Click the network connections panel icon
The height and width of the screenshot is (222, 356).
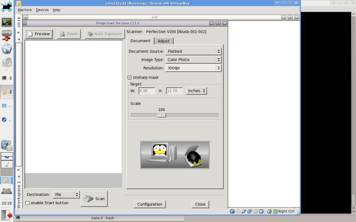tap(7, 36)
